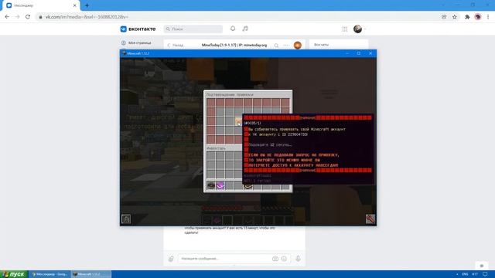This screenshot has width=495, height=278.
Task: Click the chat title MineToday
Action: (x=234, y=46)
